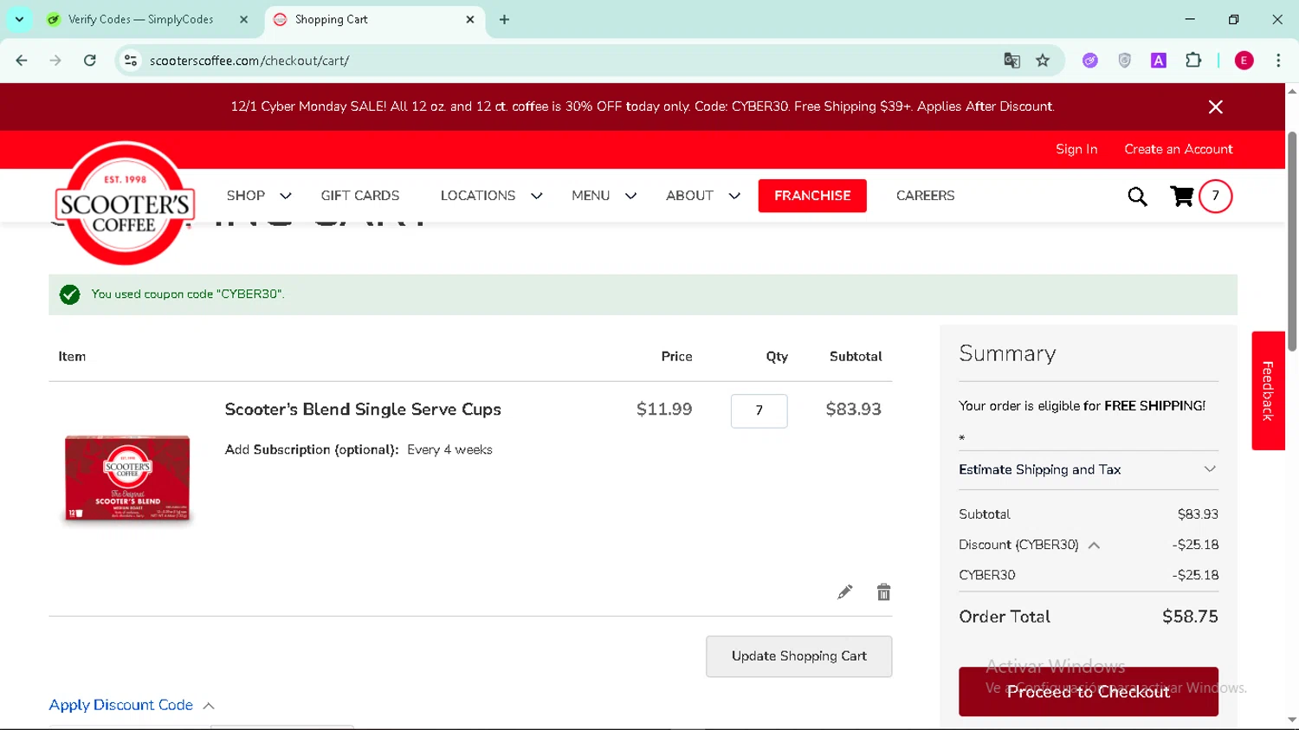
Task: Click the quantity input field
Action: pos(759,410)
